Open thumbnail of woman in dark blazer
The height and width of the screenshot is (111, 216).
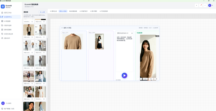coord(40,61)
